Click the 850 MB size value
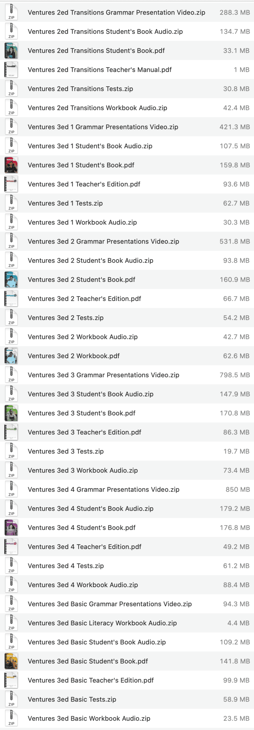Viewport: 254px width, 730px height. pyautogui.click(x=238, y=490)
